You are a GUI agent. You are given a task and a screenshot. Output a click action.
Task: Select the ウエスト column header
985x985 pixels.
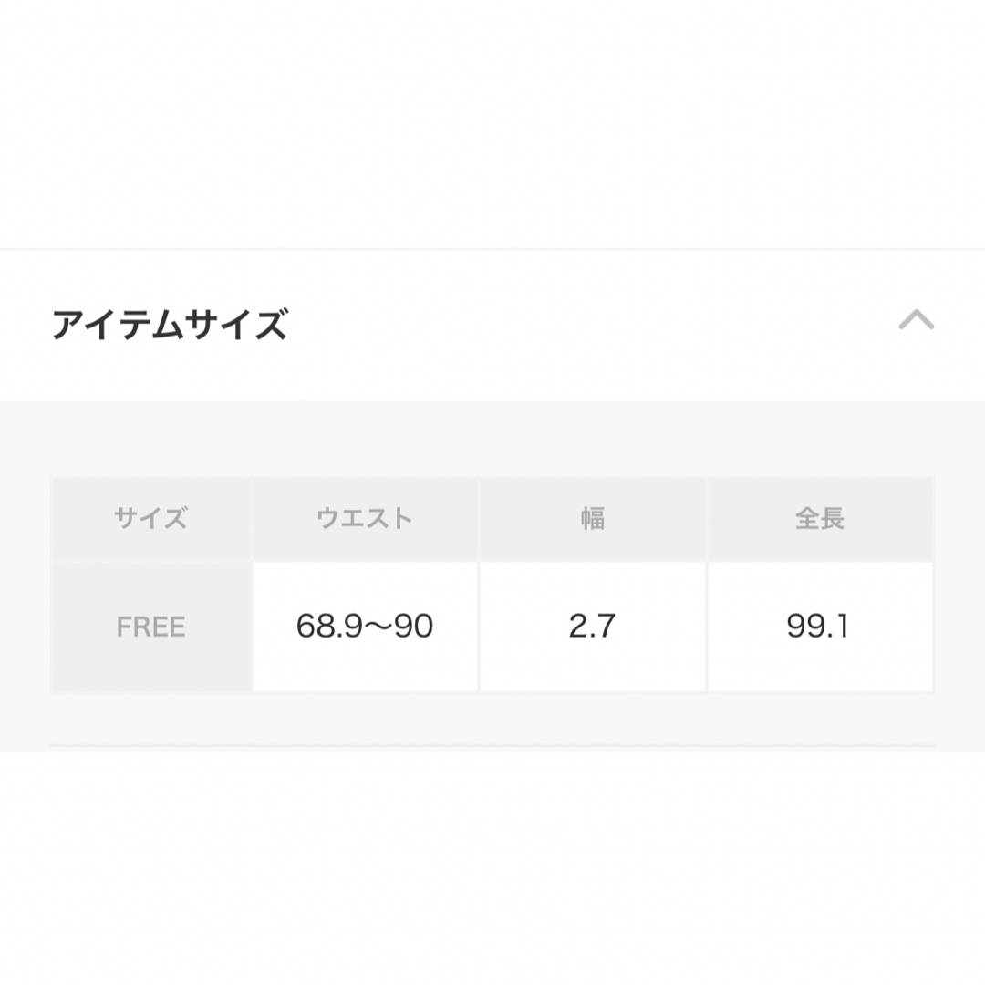click(x=365, y=518)
